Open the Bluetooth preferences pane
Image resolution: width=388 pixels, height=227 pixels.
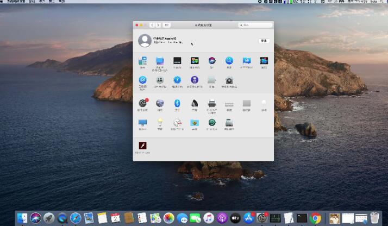177,103
